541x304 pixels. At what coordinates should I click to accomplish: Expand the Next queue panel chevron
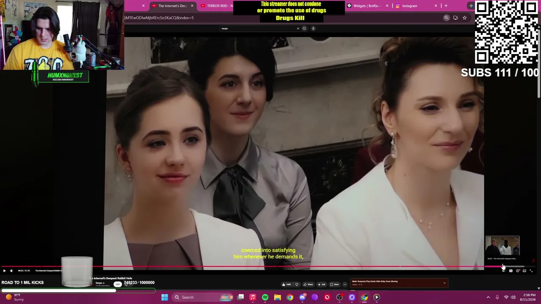tap(444, 283)
